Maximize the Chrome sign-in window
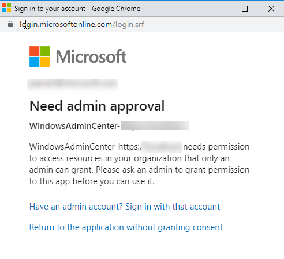The height and width of the screenshot is (259, 284). 245,9
